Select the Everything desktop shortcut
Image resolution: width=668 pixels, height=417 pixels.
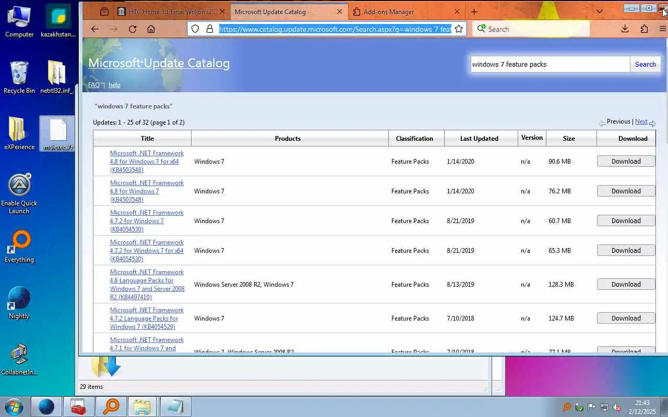19,247
